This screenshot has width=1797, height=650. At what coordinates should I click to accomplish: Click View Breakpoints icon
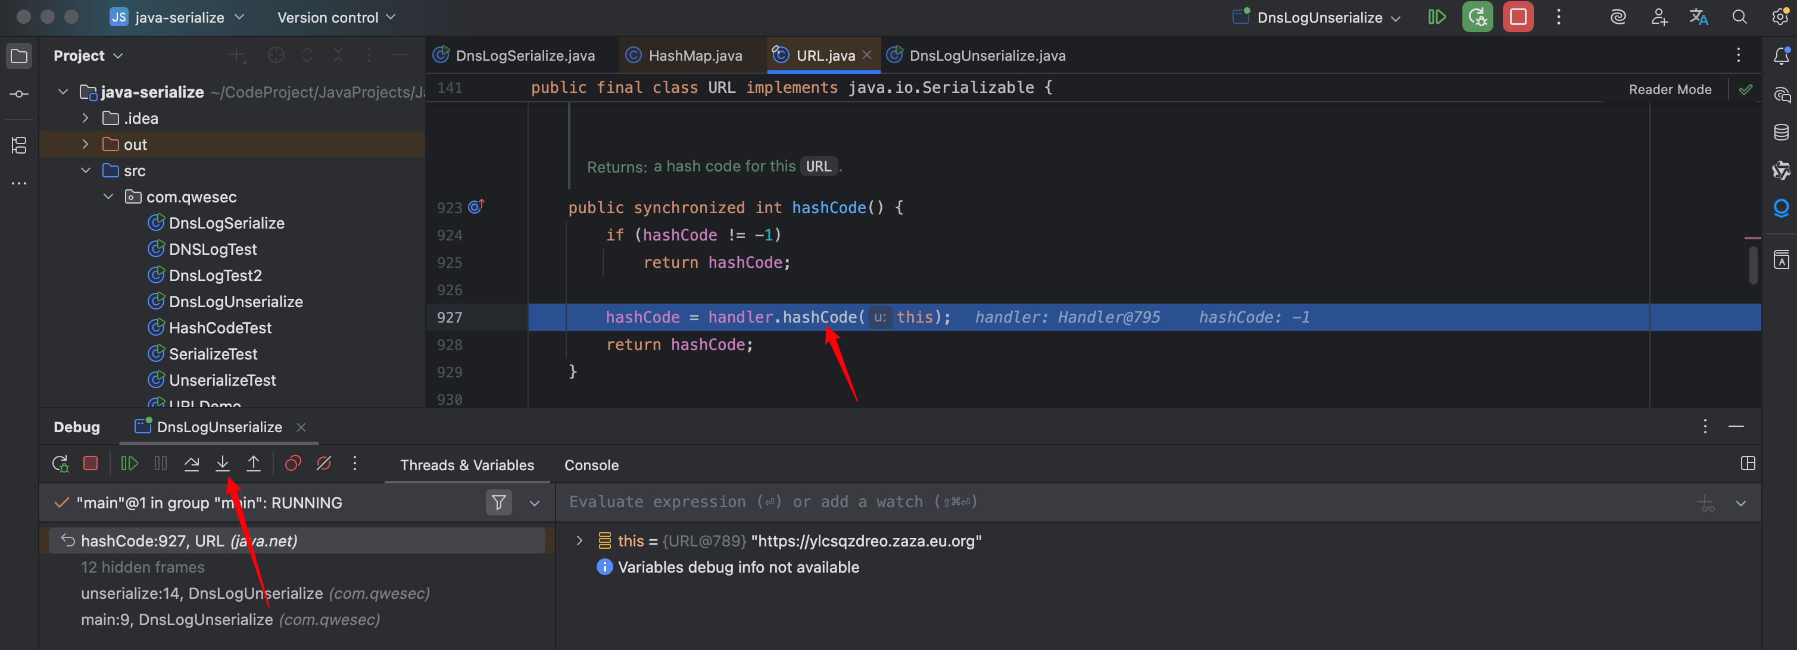pos(293,464)
